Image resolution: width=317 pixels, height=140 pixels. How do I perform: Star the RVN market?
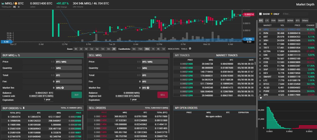point(260,33)
